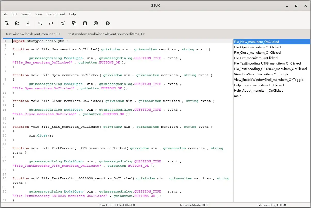Click the exit toolbar icon
Screen dimensions: 311x208
coord(108,23)
